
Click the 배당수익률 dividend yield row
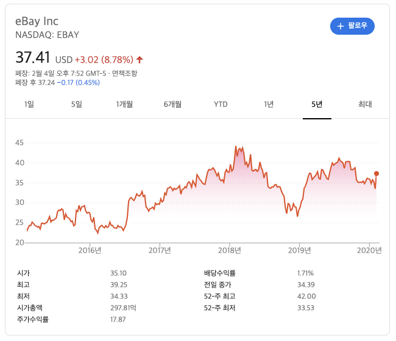pyautogui.click(x=259, y=273)
